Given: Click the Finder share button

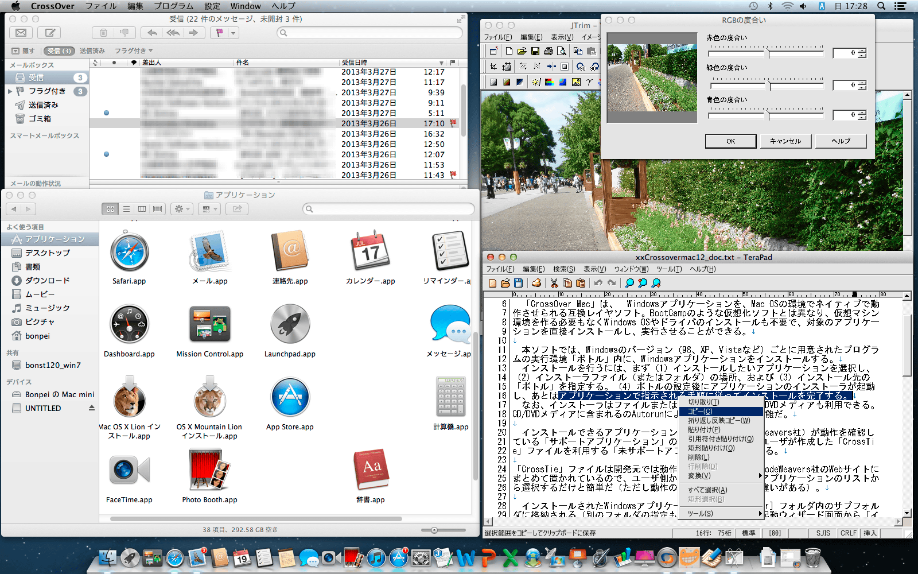Looking at the screenshot, I should (236, 209).
